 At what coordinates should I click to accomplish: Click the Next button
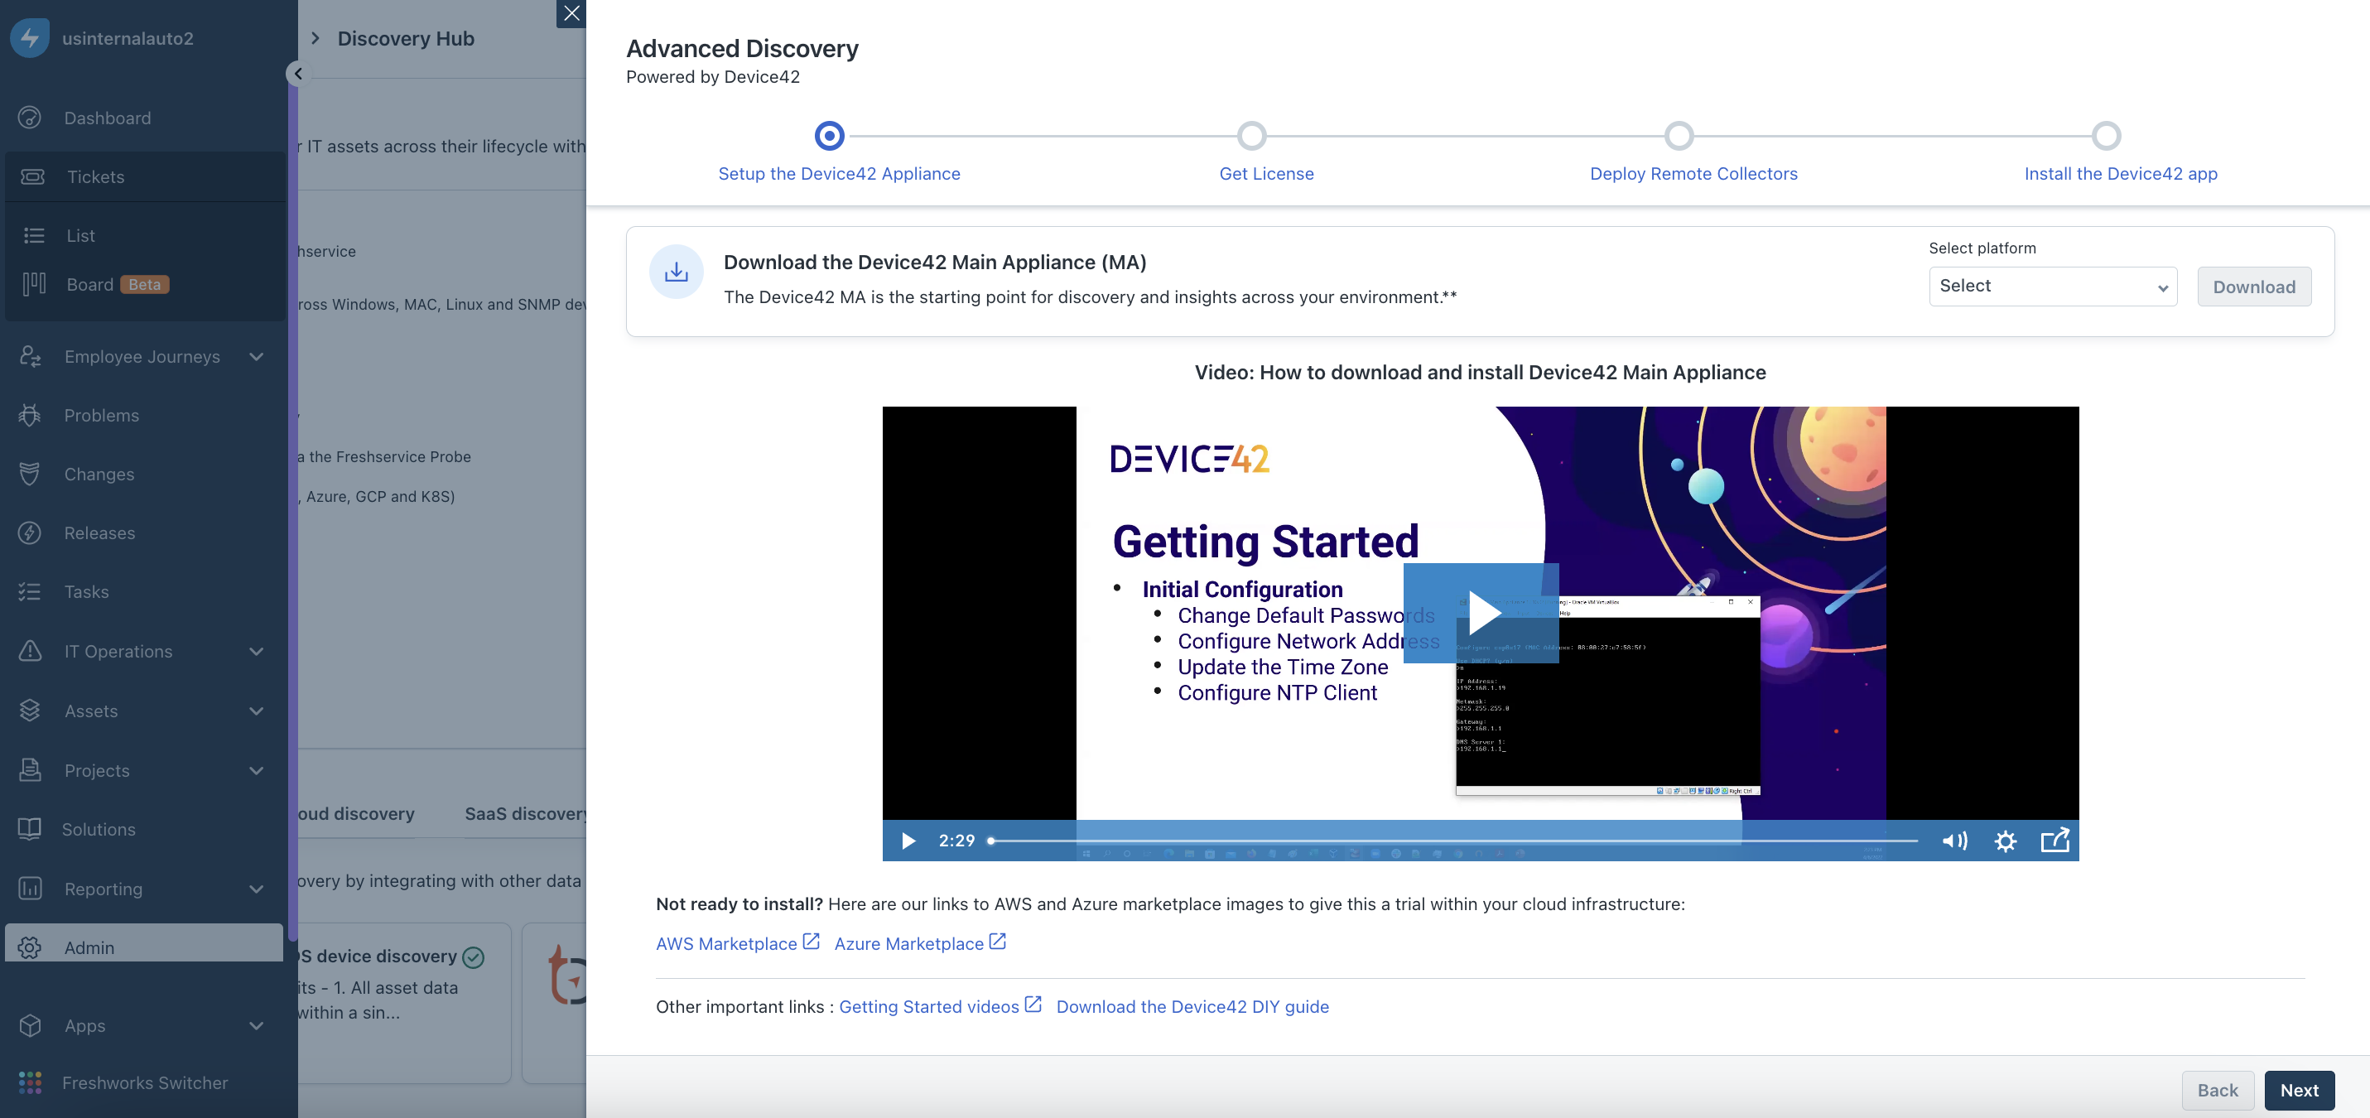pos(2298,1091)
